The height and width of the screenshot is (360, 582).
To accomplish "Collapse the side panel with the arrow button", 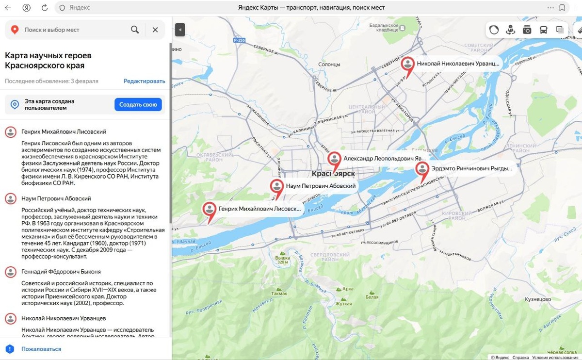I will point(180,30).
